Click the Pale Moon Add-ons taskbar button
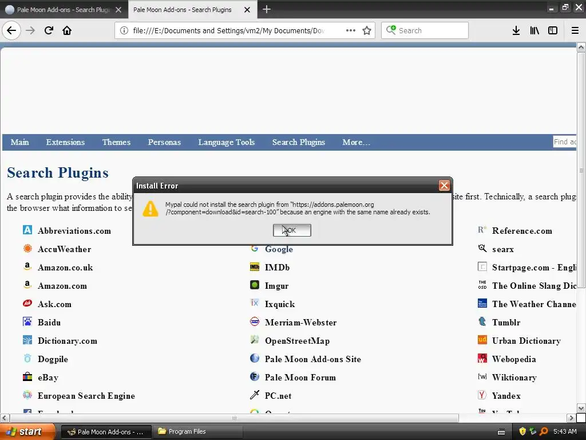This screenshot has width=586, height=440. coord(106,432)
